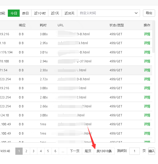Screen dimensions: 158x164
Task: Go to next page with 下一页
Action: pos(75,151)
